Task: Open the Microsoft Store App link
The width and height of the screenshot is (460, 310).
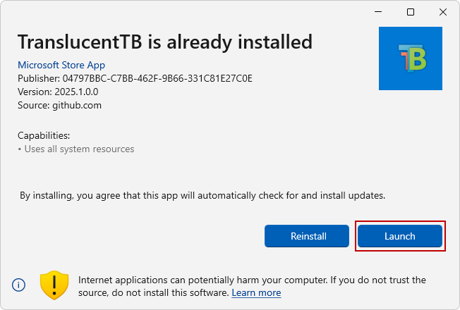Action: (x=61, y=65)
